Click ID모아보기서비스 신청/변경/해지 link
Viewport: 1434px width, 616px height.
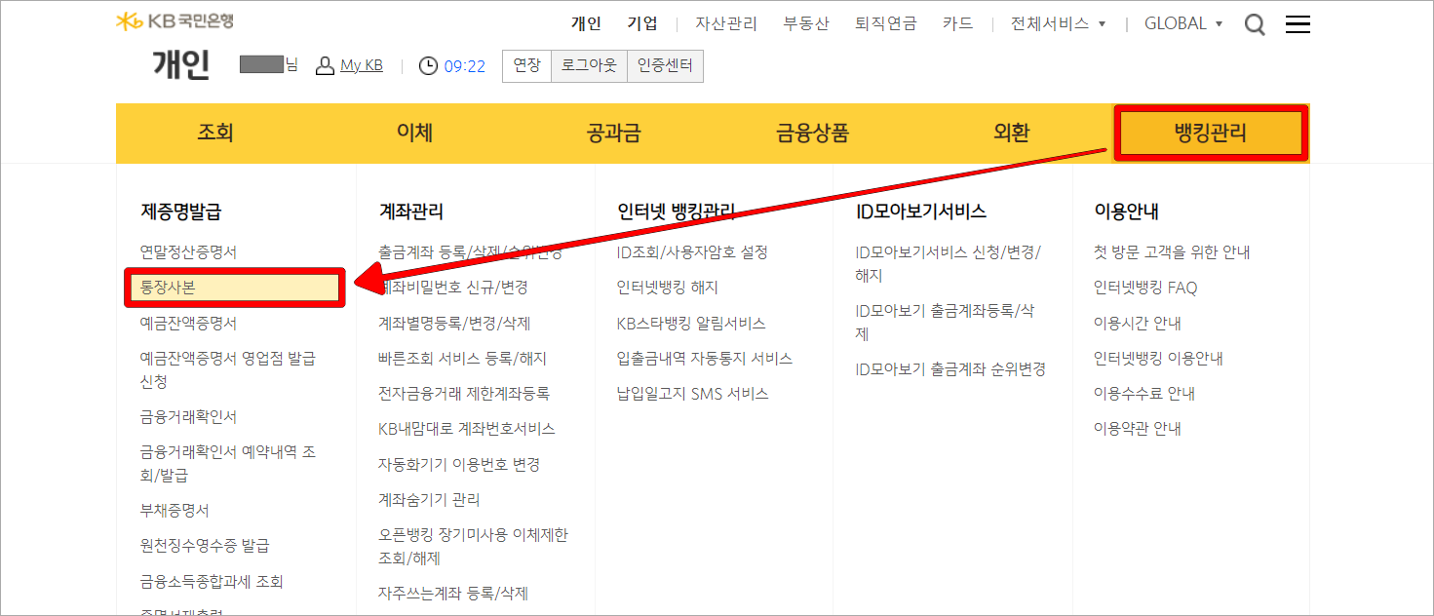(948, 263)
